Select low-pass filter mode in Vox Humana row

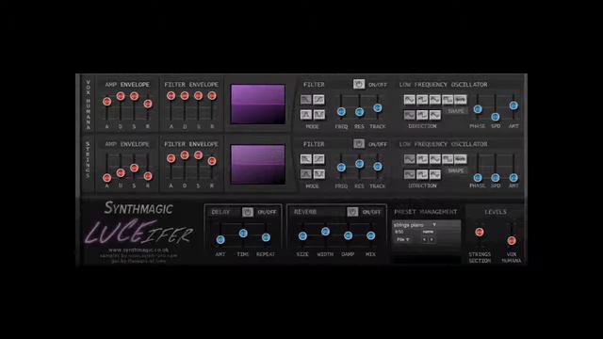click(306, 100)
